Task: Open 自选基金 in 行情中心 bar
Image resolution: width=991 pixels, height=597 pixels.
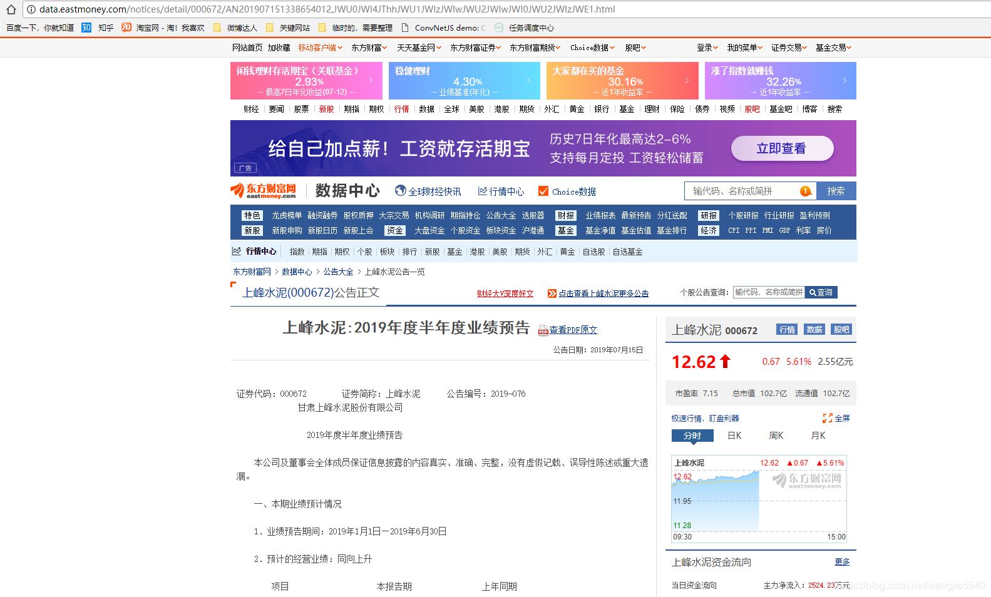Action: pyautogui.click(x=627, y=252)
